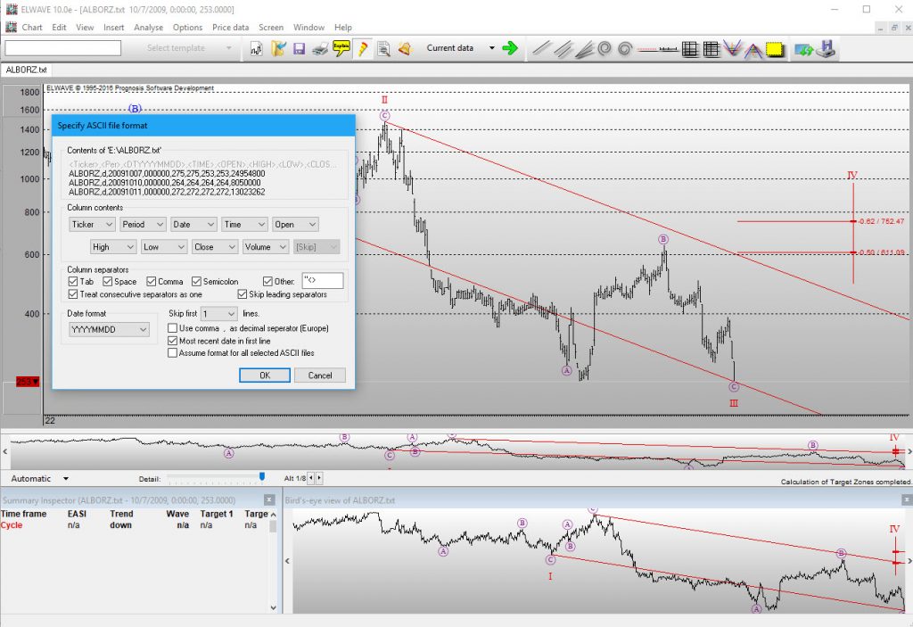The height and width of the screenshot is (627, 913).
Task: Select the single trend line tool
Action: 541,48
